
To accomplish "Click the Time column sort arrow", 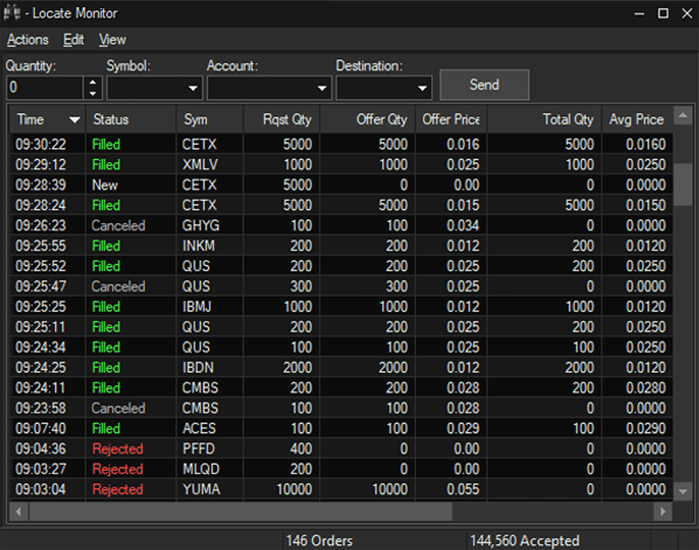I will tap(75, 120).
